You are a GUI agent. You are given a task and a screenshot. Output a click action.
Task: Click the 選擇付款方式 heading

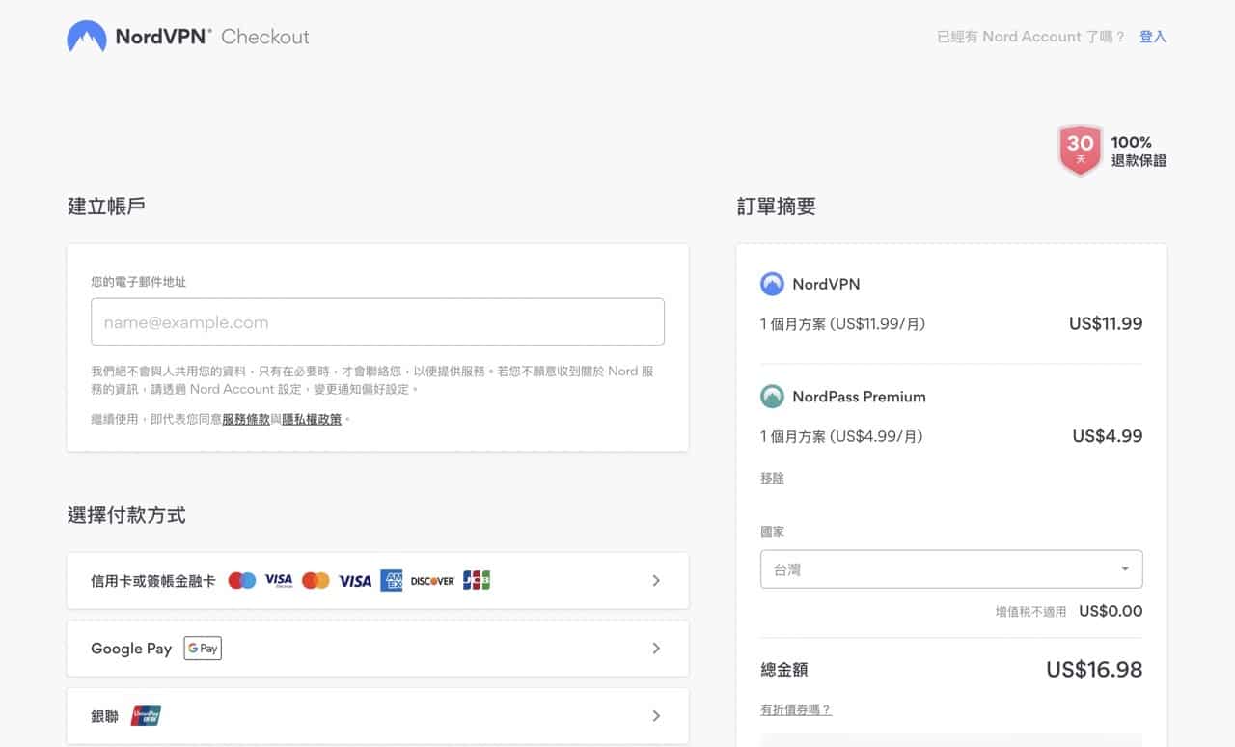coord(126,514)
